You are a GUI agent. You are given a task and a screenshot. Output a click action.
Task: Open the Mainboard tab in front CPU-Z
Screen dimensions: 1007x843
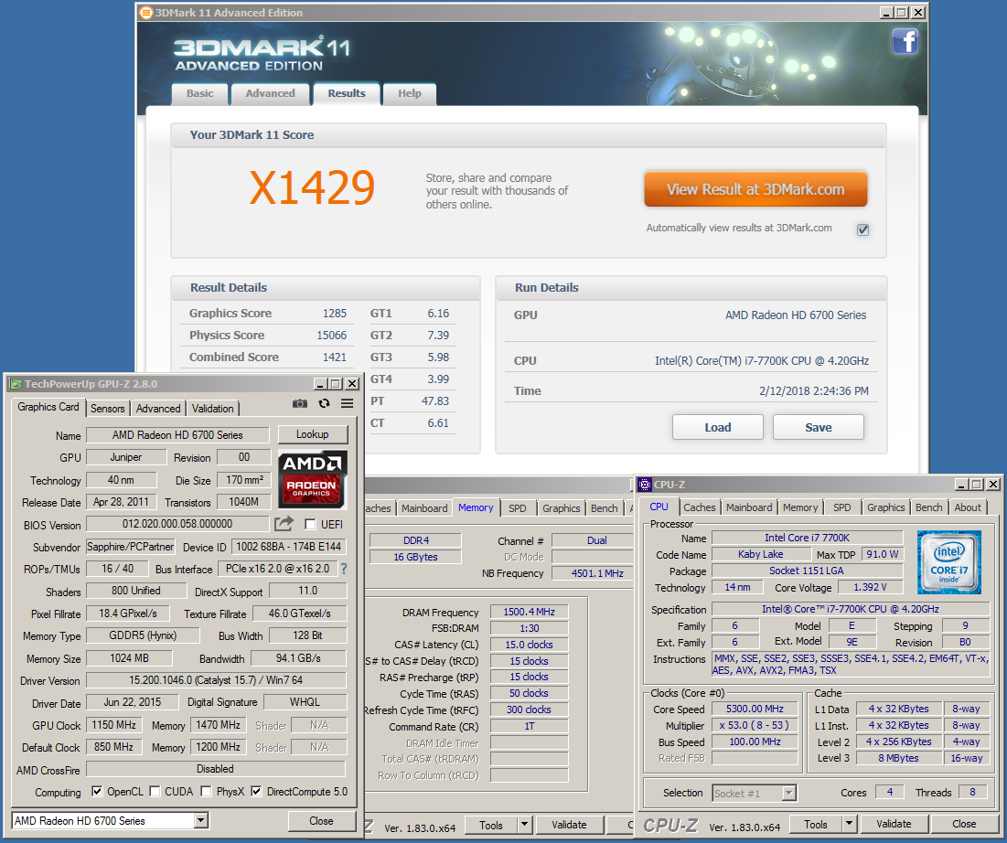point(749,507)
